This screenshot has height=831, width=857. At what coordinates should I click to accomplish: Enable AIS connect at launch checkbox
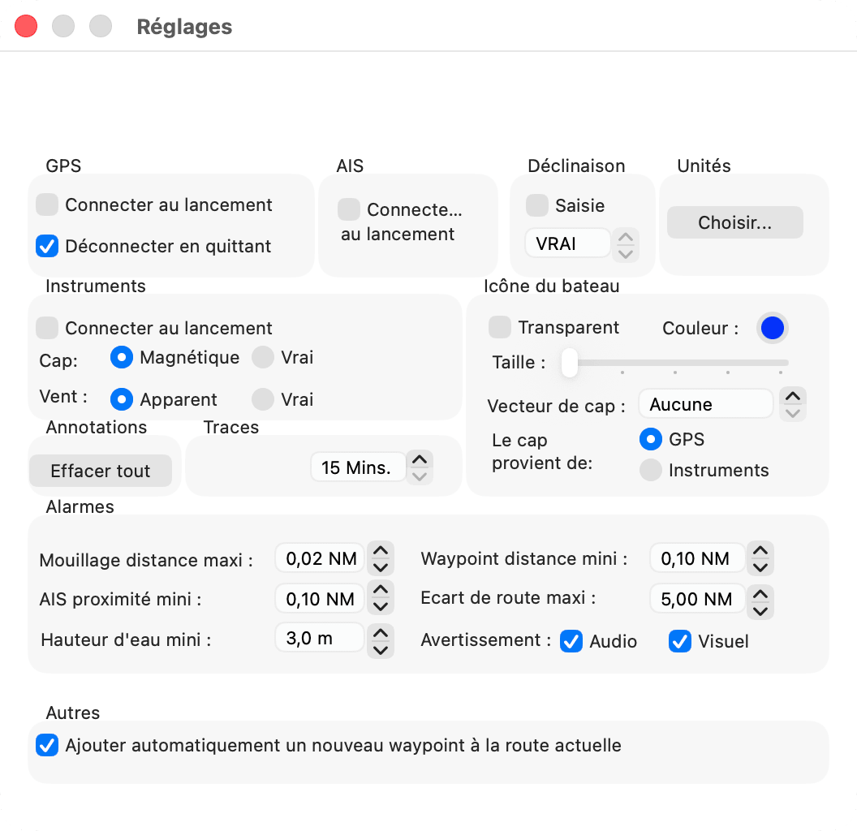(x=349, y=209)
